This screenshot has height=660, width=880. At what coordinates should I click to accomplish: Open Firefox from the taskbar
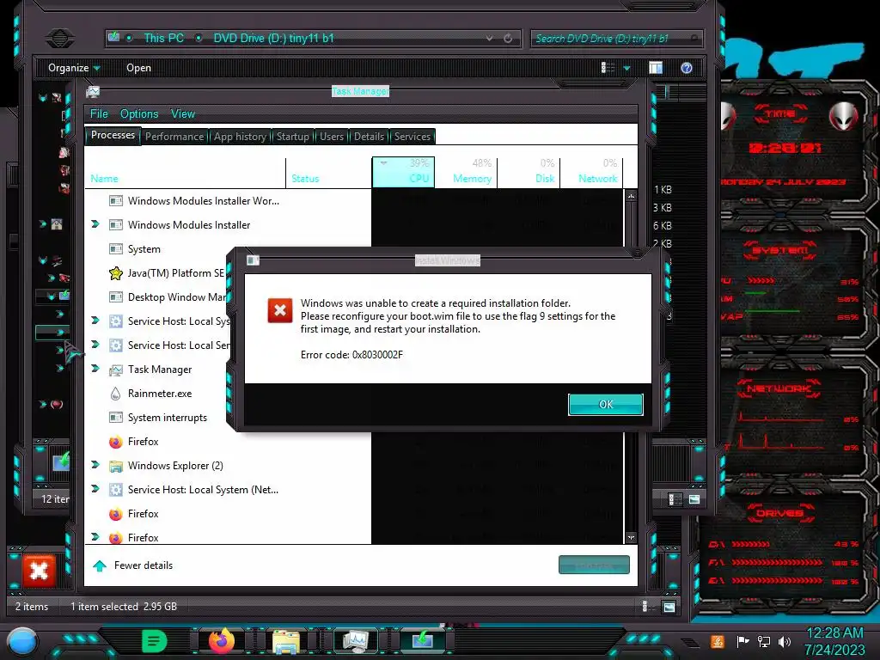pyautogui.click(x=222, y=640)
